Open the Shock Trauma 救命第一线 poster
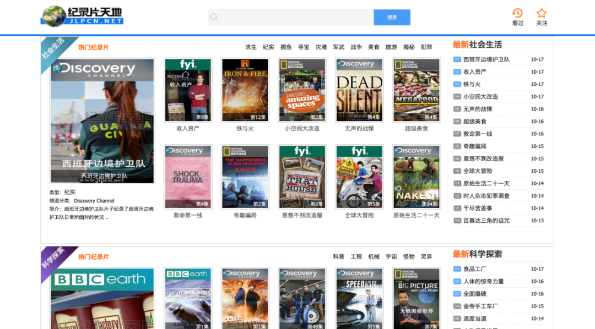Image resolution: width=595 pixels, height=329 pixels. pos(188,177)
